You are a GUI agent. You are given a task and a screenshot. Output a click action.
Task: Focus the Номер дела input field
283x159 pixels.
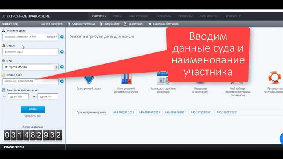pyautogui.click(x=30, y=82)
